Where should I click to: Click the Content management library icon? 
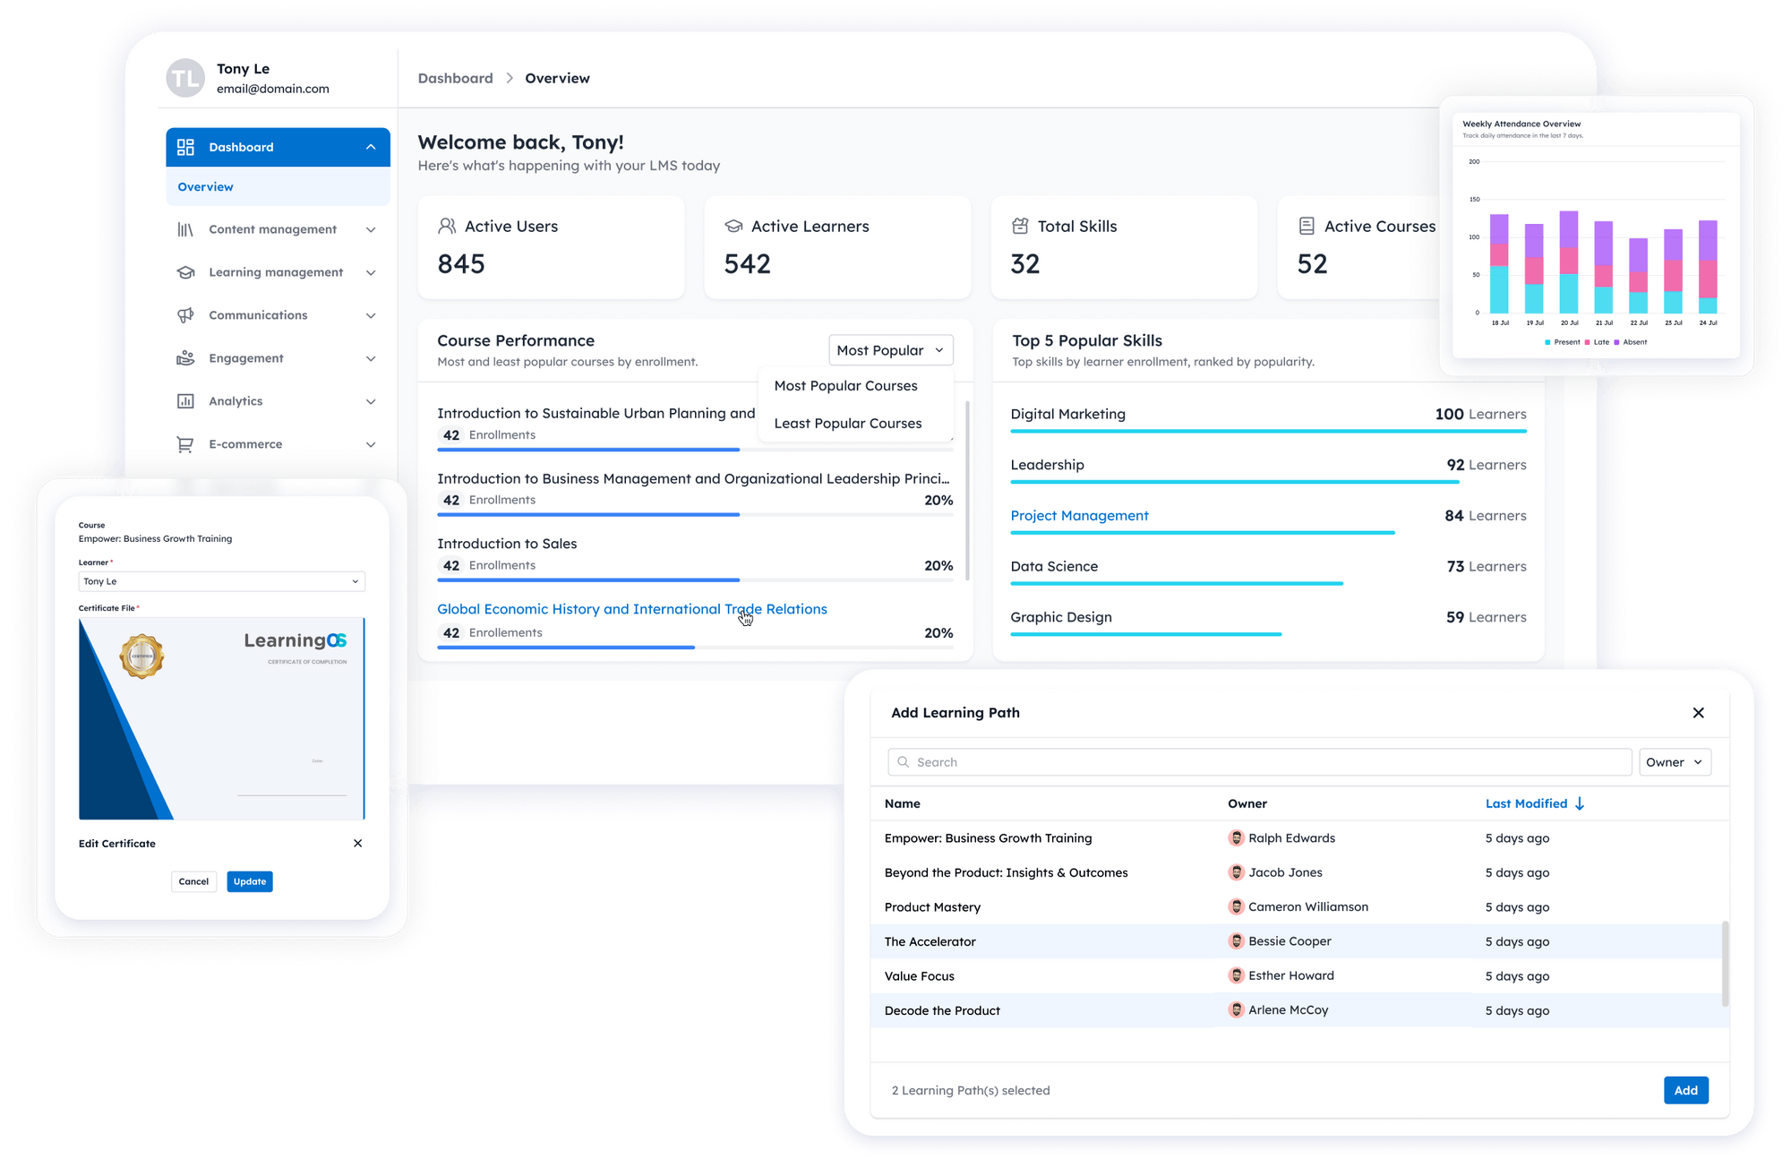[185, 230]
